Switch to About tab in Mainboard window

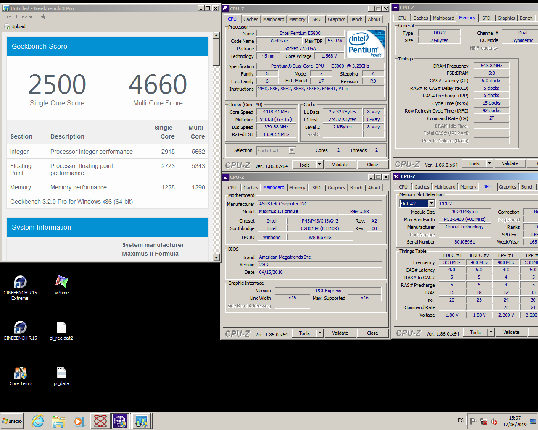pyautogui.click(x=374, y=188)
